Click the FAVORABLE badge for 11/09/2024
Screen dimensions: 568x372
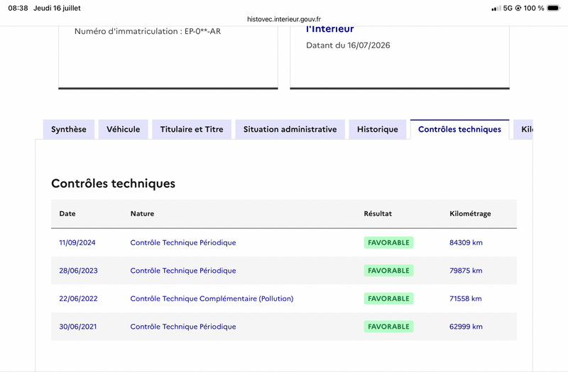pos(388,242)
